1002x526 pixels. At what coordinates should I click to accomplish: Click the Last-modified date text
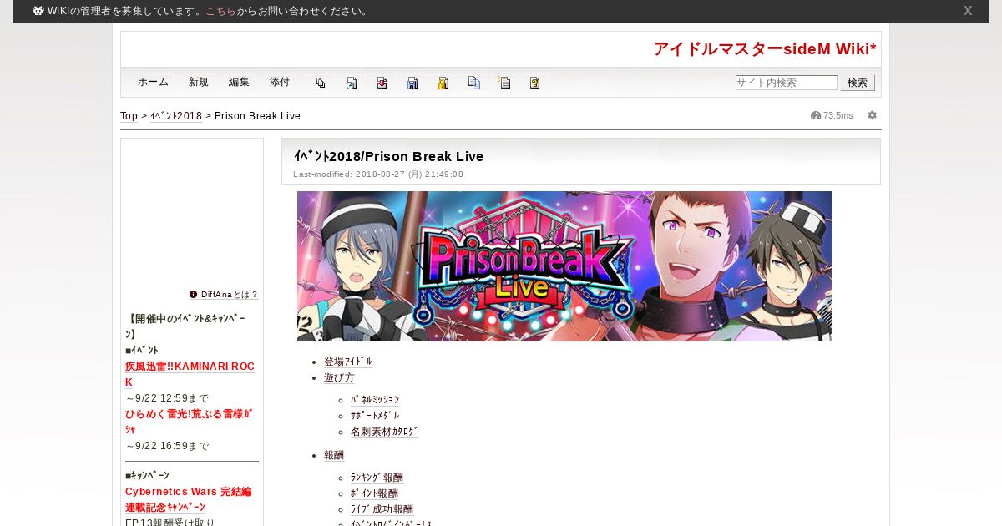click(x=378, y=174)
